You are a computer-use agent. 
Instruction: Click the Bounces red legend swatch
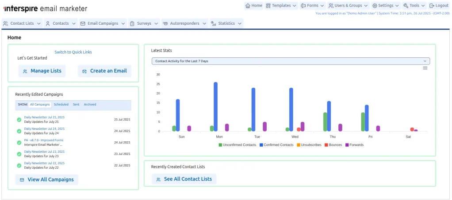point(327,145)
